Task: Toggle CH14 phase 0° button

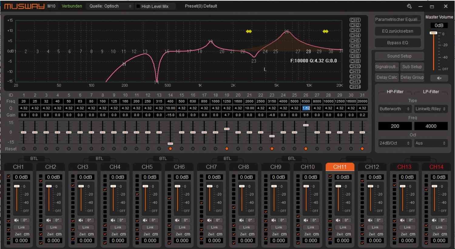Action: point(443,220)
